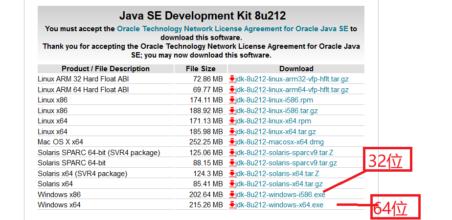Click the 202.64 MB file size
Screen dimensions: 452x220
pos(206,195)
